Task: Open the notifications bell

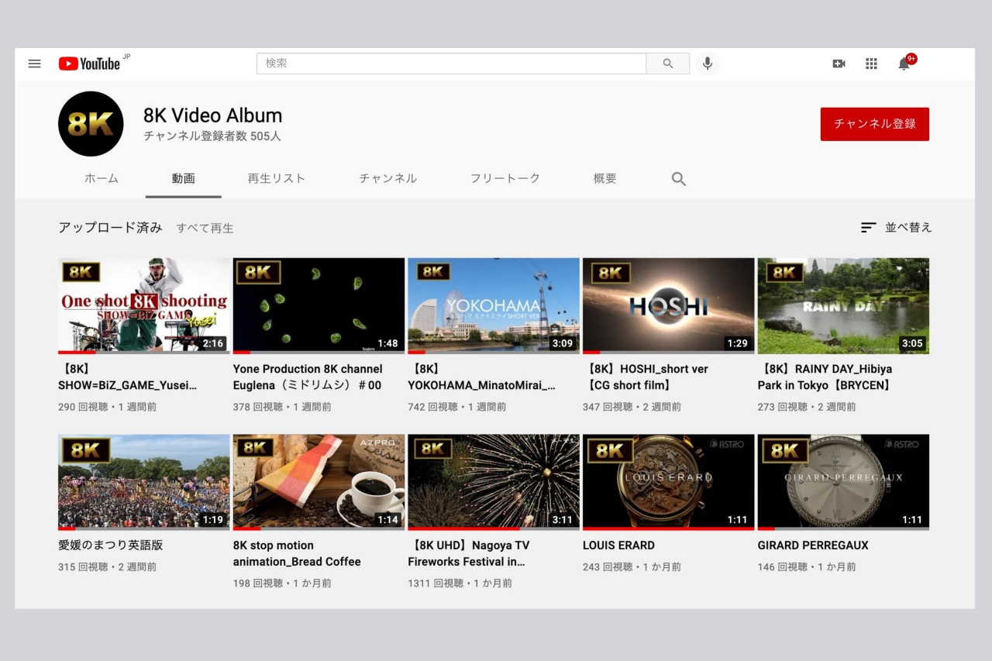Action: tap(904, 64)
